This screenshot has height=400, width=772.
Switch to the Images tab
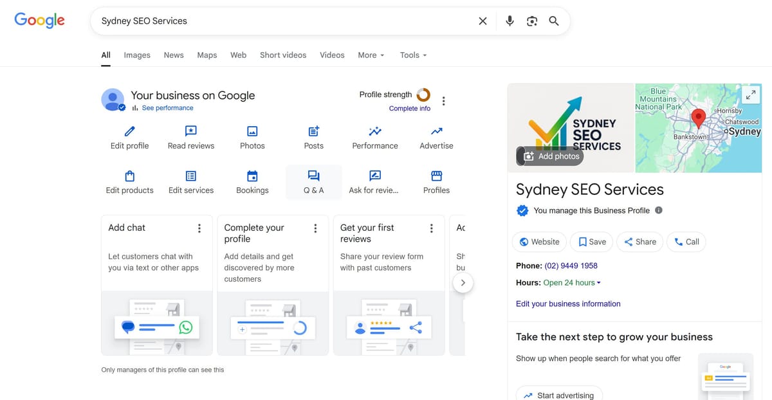pyautogui.click(x=136, y=55)
